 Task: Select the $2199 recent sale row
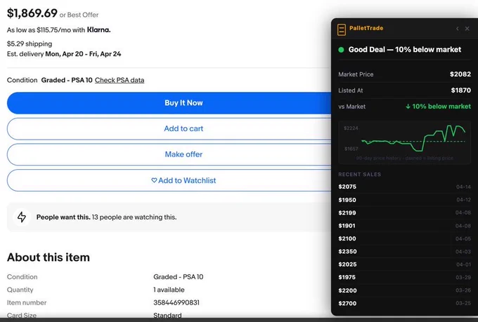point(404,213)
